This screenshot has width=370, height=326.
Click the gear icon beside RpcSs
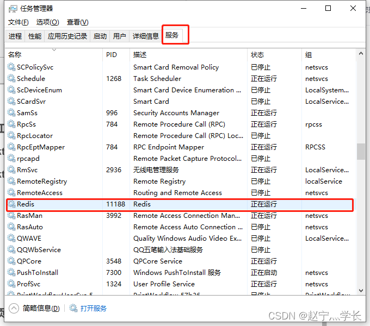pos(11,124)
